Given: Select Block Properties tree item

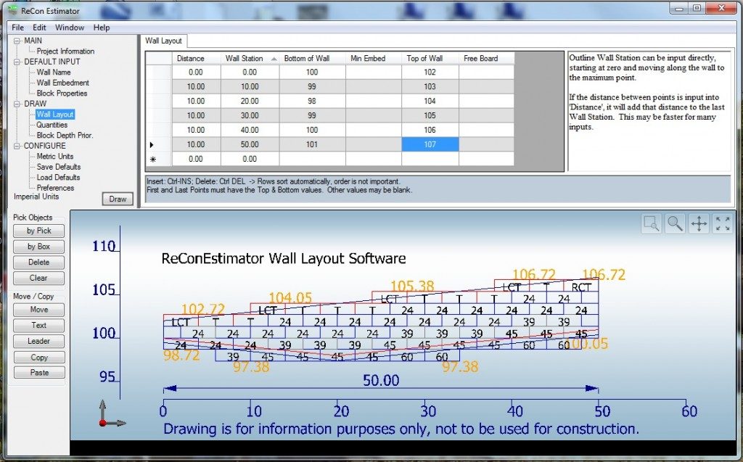Looking at the screenshot, I should pyautogui.click(x=62, y=94).
